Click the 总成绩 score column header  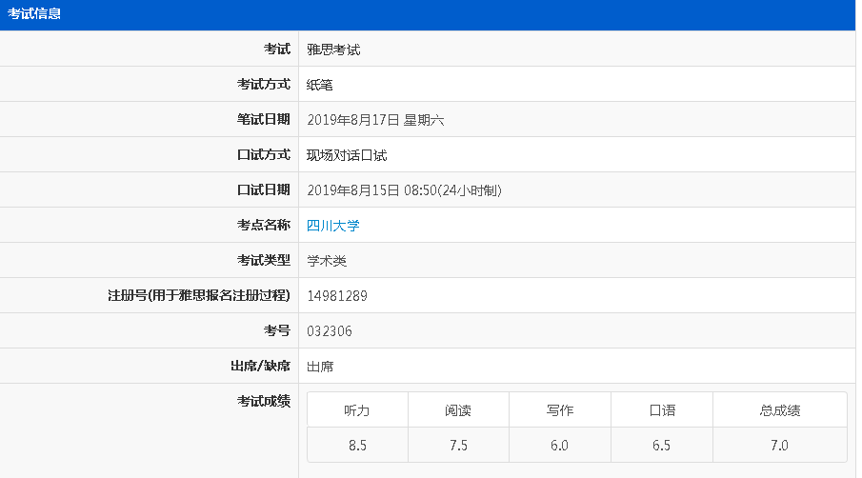[779, 409]
